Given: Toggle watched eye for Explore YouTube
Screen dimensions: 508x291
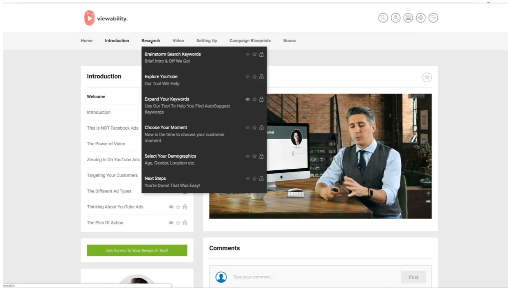Looking at the screenshot, I should coord(247,77).
